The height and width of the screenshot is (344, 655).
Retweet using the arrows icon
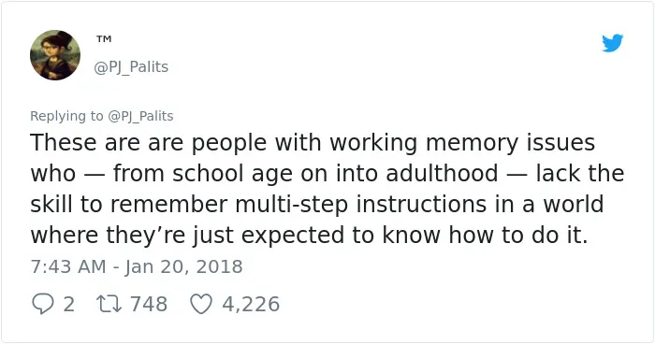tap(109, 304)
